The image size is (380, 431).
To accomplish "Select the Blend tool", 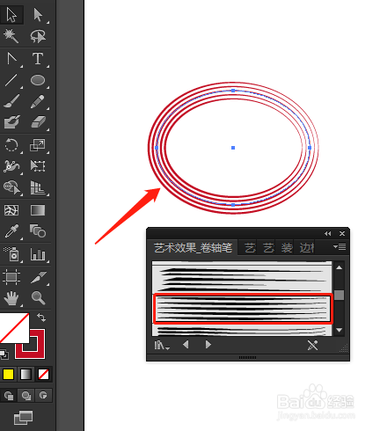I will [38, 230].
